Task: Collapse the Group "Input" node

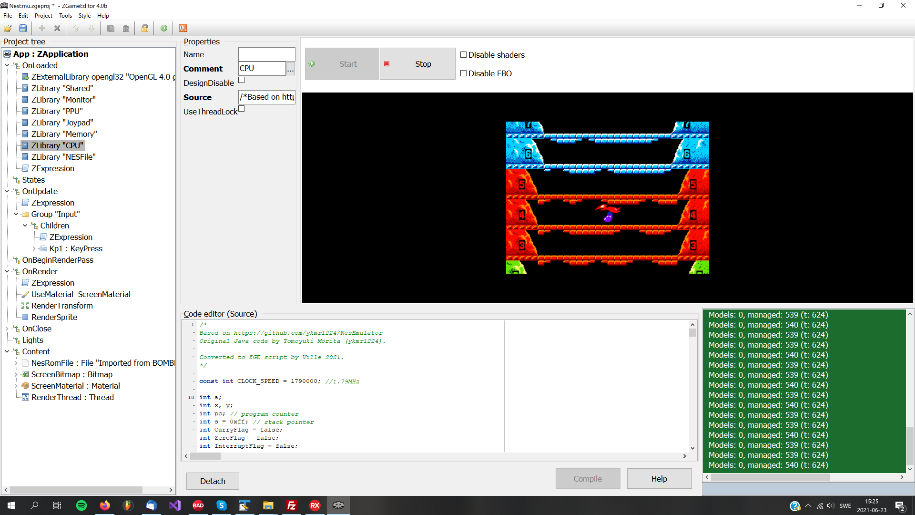Action: pyautogui.click(x=16, y=214)
